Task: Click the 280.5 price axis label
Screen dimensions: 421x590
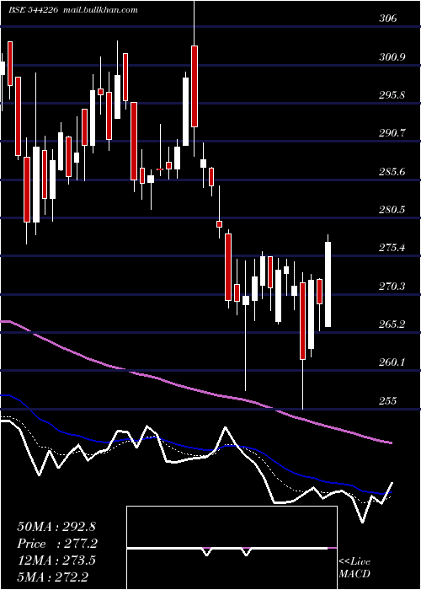Action: pyautogui.click(x=392, y=210)
